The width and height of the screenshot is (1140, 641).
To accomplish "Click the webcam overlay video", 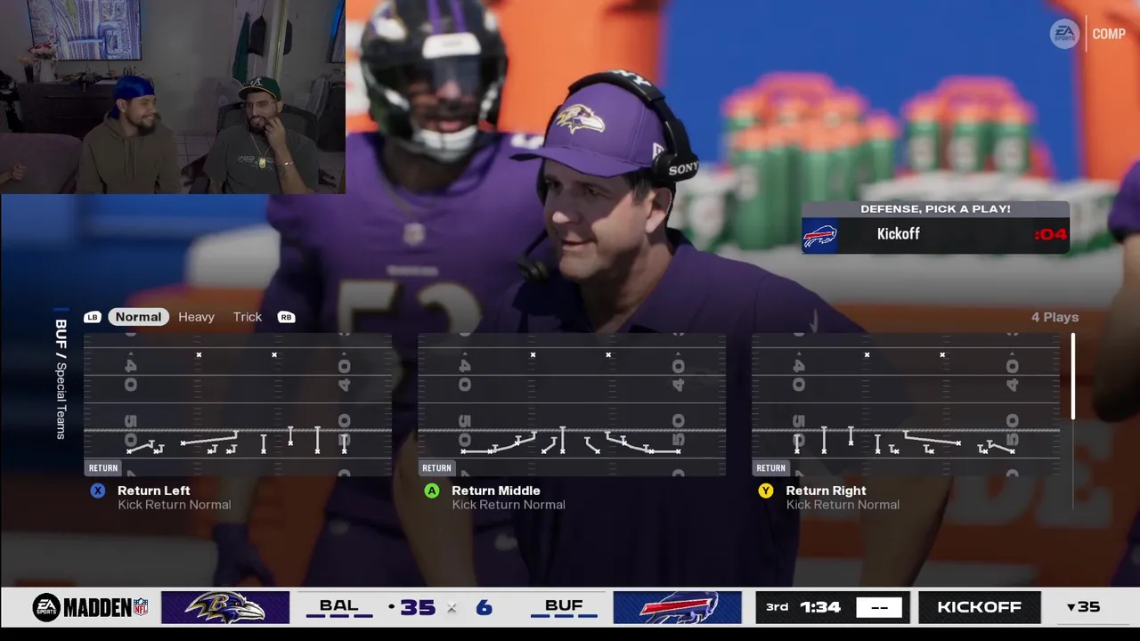I will coord(173,96).
